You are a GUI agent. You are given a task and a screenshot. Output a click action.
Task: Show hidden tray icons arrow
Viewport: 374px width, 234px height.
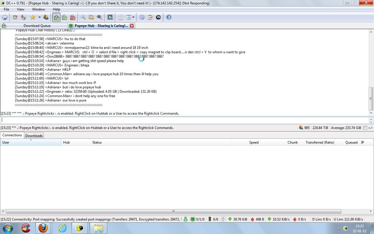(x=338, y=229)
